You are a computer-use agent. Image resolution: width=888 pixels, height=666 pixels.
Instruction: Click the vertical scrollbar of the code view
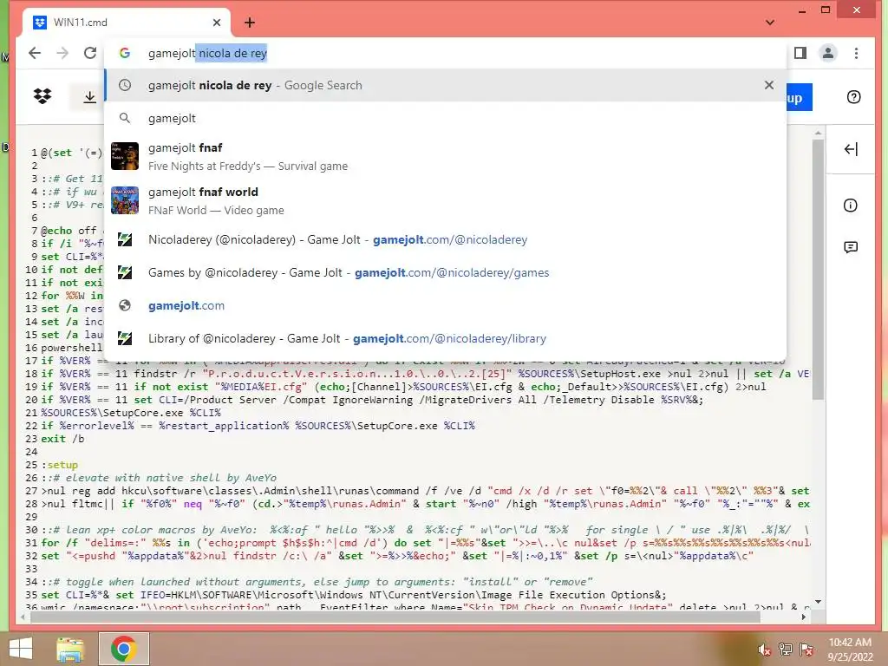[818, 269]
